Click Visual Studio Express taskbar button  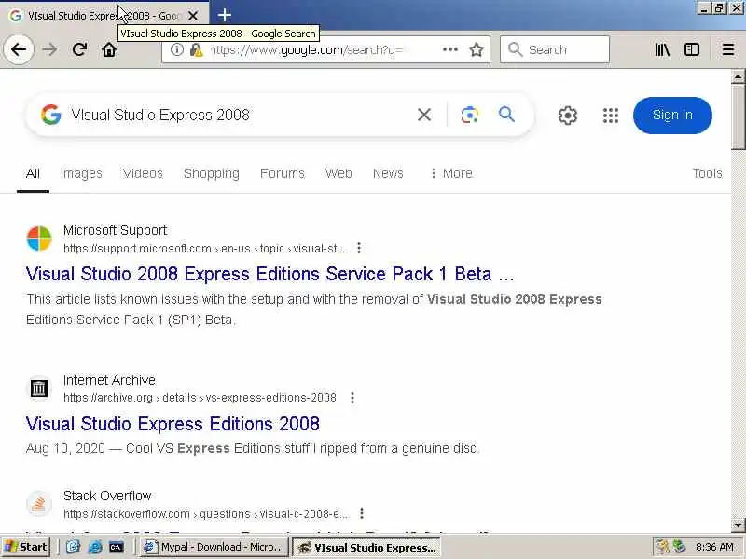coord(366,547)
